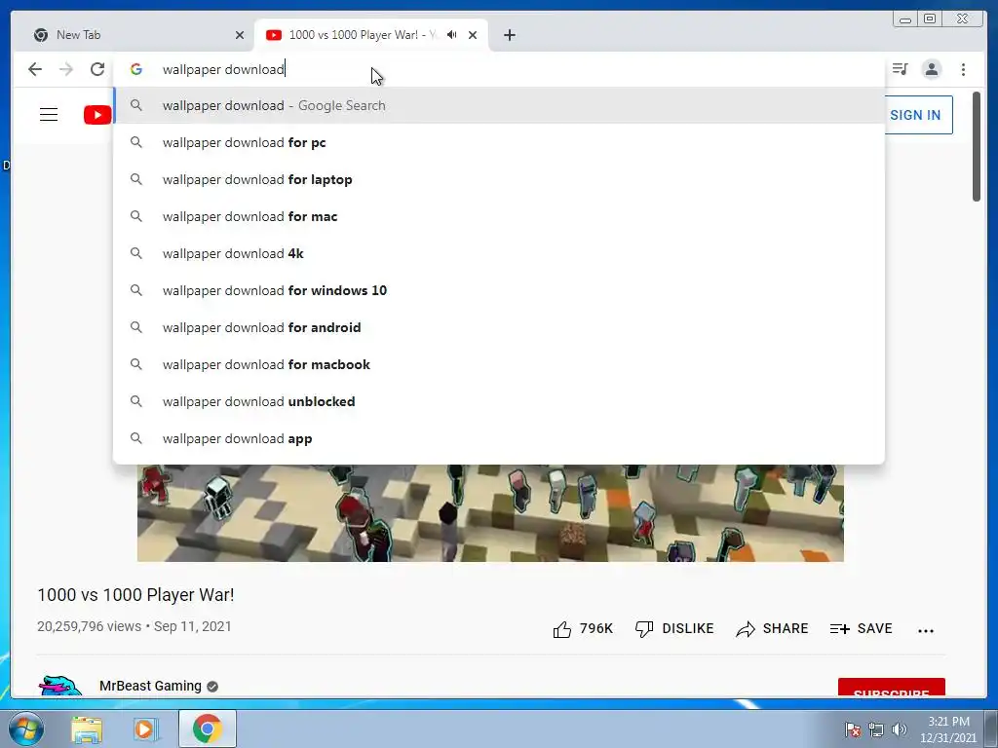Choose suggestion 'wallpaper download app'
This screenshot has height=748, width=998.
pos(499,438)
